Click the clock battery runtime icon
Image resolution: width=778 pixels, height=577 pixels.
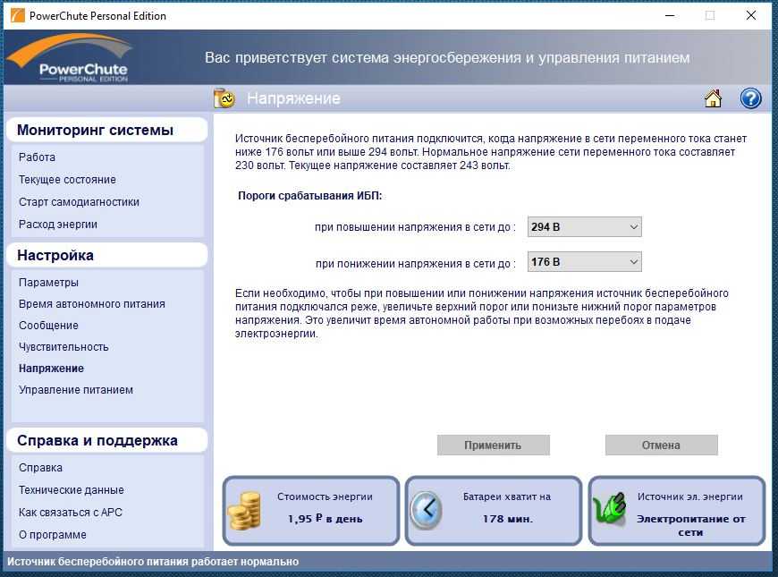[426, 511]
